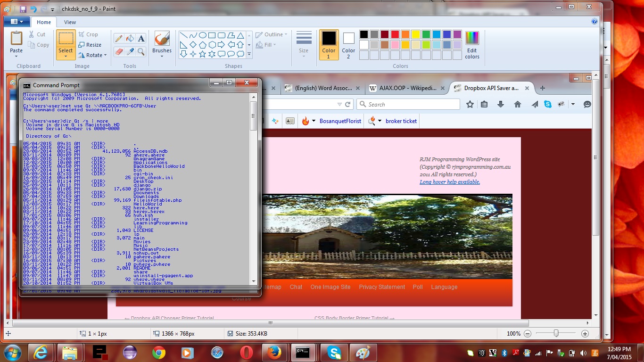
Task: Choose the Cloud callout shape
Action: (x=240, y=54)
